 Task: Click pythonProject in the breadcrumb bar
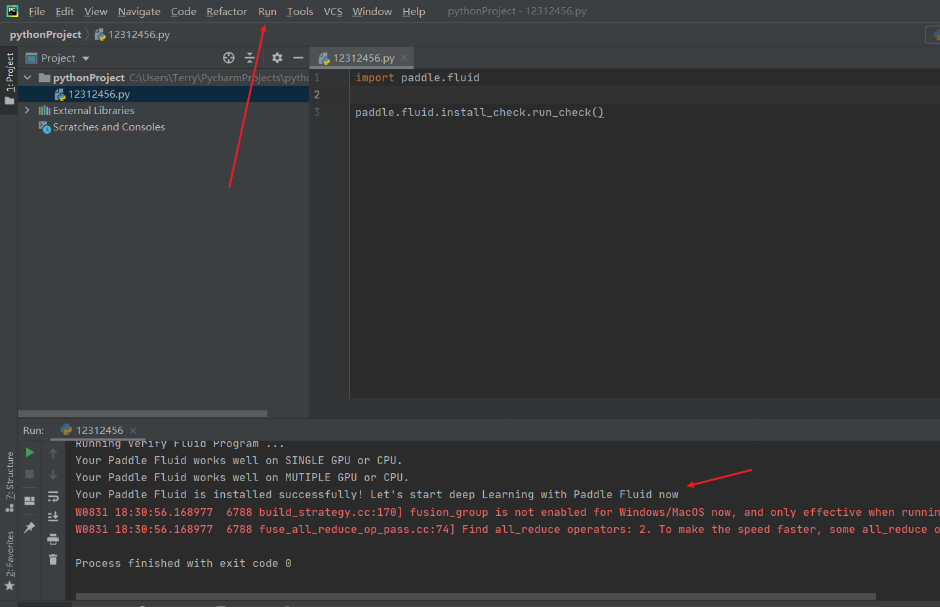coord(45,34)
